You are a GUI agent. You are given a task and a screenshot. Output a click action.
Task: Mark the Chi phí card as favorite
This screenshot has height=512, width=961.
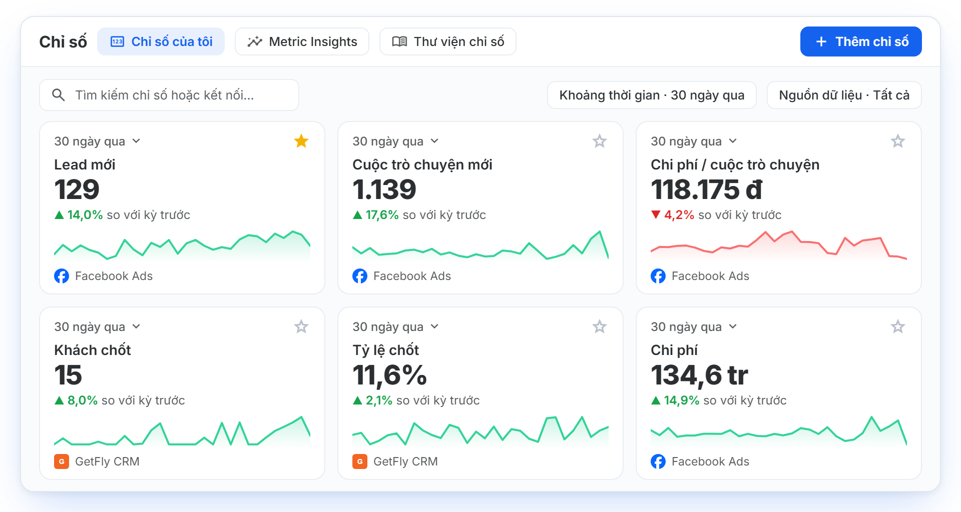pyautogui.click(x=898, y=326)
